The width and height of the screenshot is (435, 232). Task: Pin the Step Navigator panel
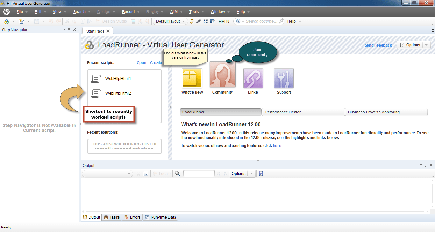[69, 30]
